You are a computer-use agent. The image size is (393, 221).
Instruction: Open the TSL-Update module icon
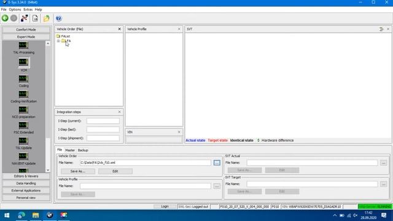click(23, 141)
